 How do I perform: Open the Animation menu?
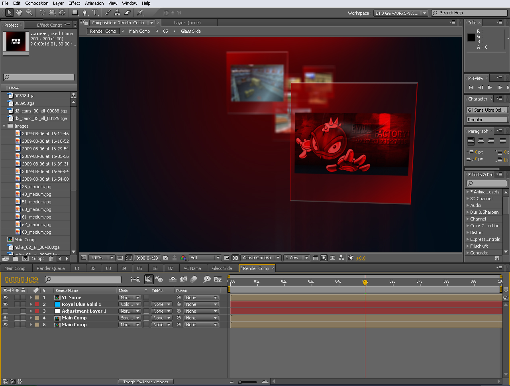94,3
